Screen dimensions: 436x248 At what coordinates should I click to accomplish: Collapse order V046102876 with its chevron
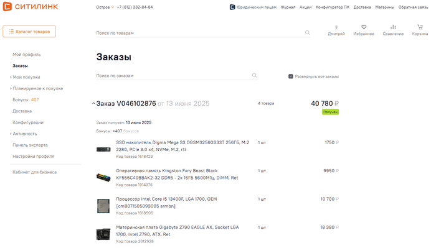pyautogui.click(x=93, y=103)
